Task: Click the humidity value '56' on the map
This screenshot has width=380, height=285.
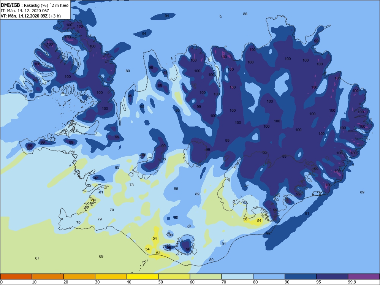Action: coord(245,219)
